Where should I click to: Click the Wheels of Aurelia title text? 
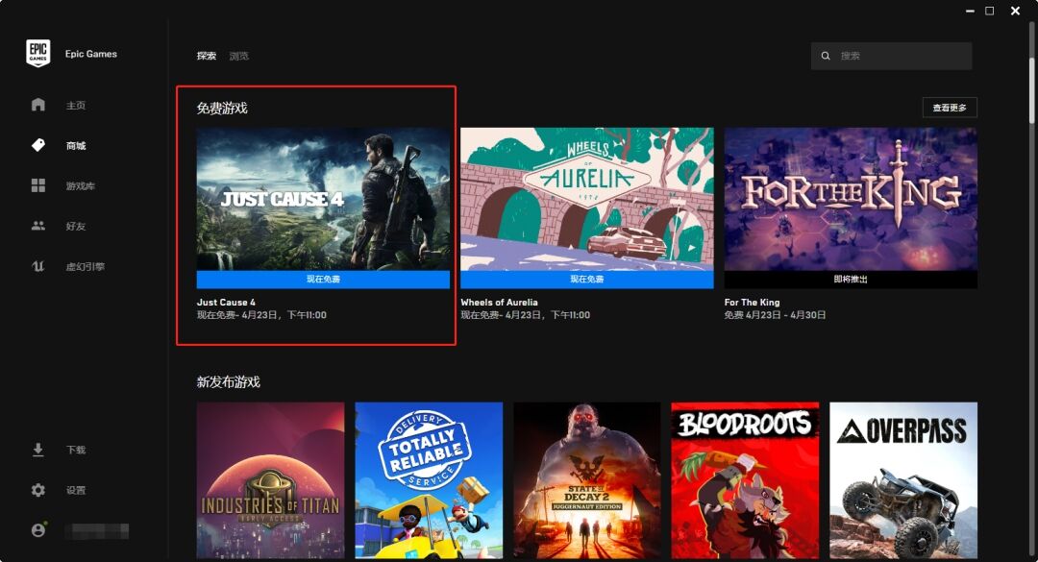point(499,302)
